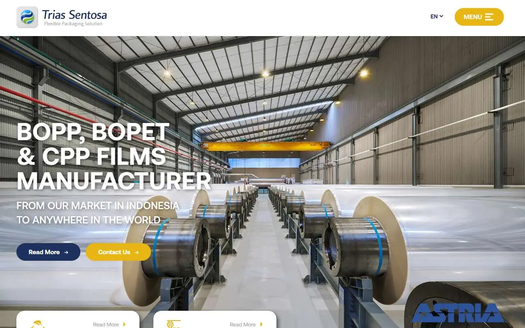
Task: Click the dark blue Read More button
Action: point(48,252)
